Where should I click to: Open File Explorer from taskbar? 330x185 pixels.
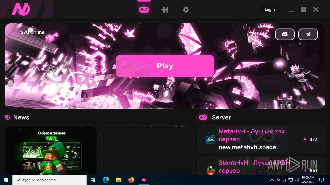[118, 180]
